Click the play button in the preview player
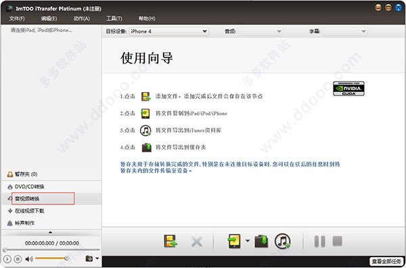 pos(7,259)
